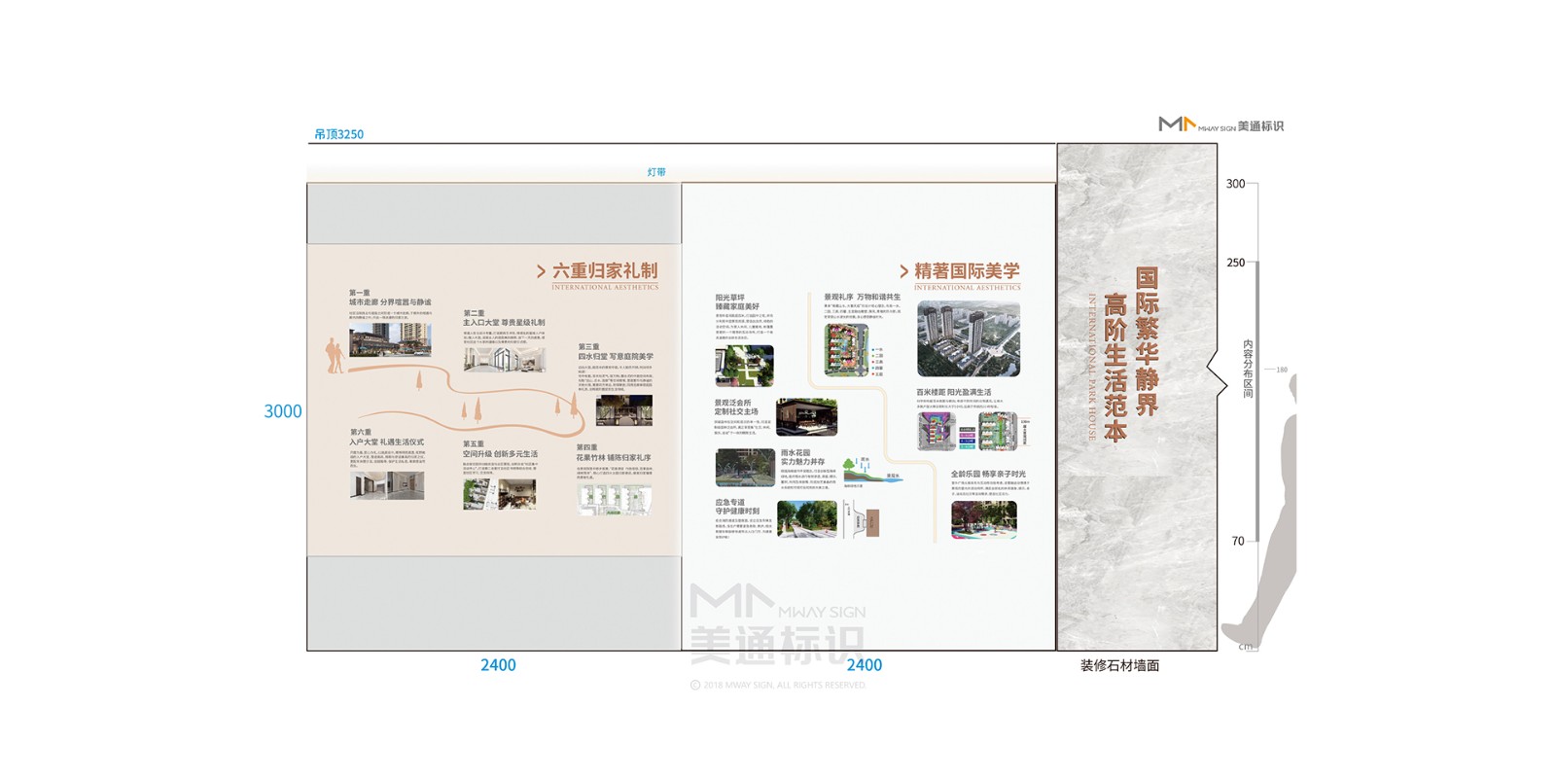Select the 全龄乐园 playground photo
1556x778 pixels.
(983, 520)
